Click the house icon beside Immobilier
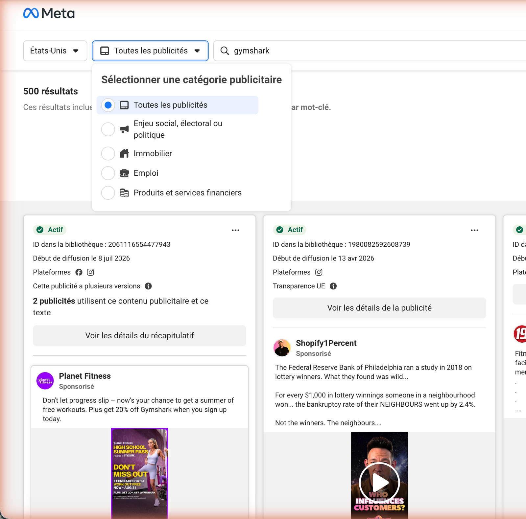 [x=124, y=153]
